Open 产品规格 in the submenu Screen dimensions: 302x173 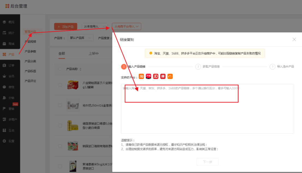(x=30, y=42)
